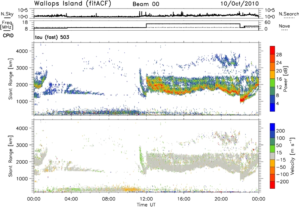Click the "28" Power colorbar label

[x=279, y=55]
